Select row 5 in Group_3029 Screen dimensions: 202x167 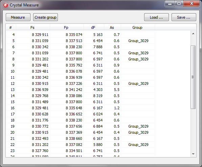[81, 41]
